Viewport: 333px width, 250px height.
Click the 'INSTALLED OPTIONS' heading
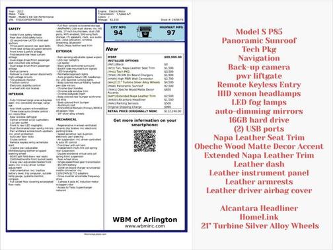[123, 61]
